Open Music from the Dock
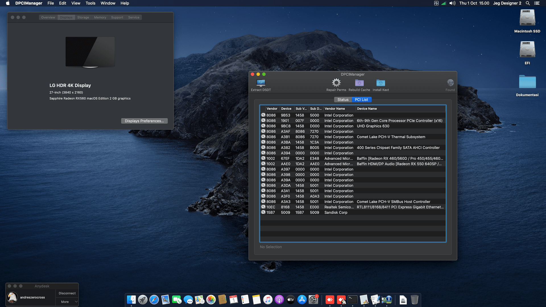Image resolution: width=546 pixels, height=307 pixels. 268,299
